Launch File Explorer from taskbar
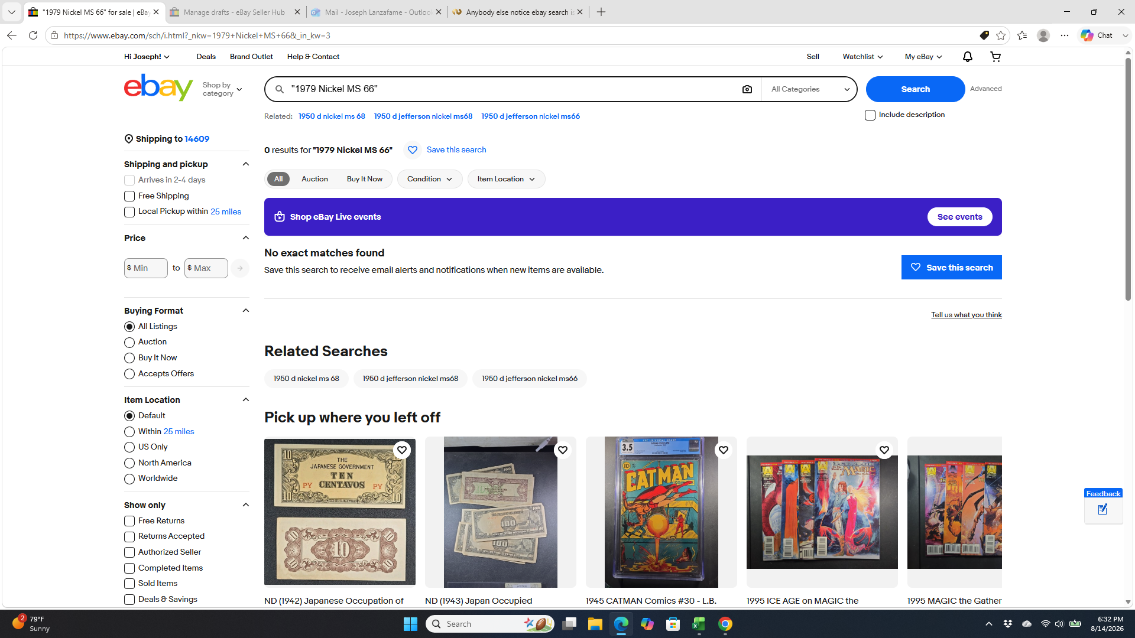 coord(595,624)
